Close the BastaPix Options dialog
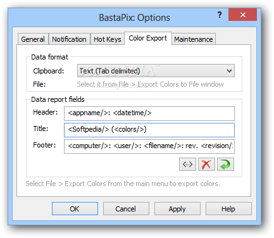Image resolution: width=274 pixels, height=238 pixels. pos(242,15)
